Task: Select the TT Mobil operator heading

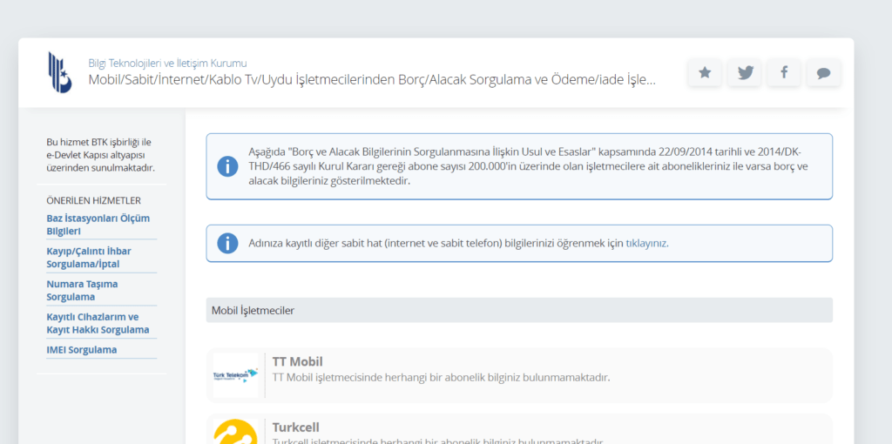Action: click(x=298, y=361)
